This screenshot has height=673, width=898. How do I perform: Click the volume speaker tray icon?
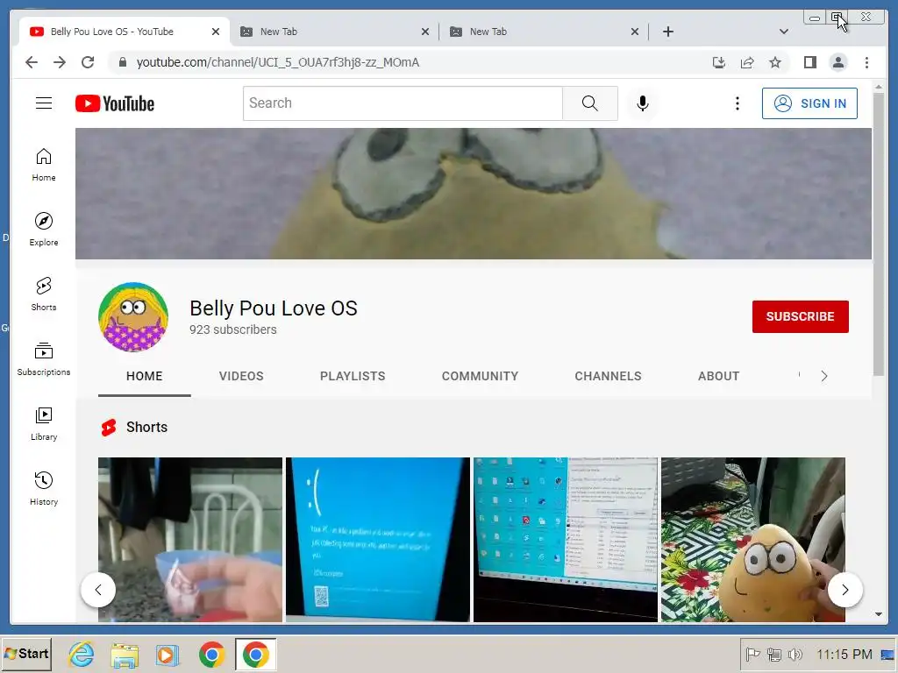pos(795,654)
